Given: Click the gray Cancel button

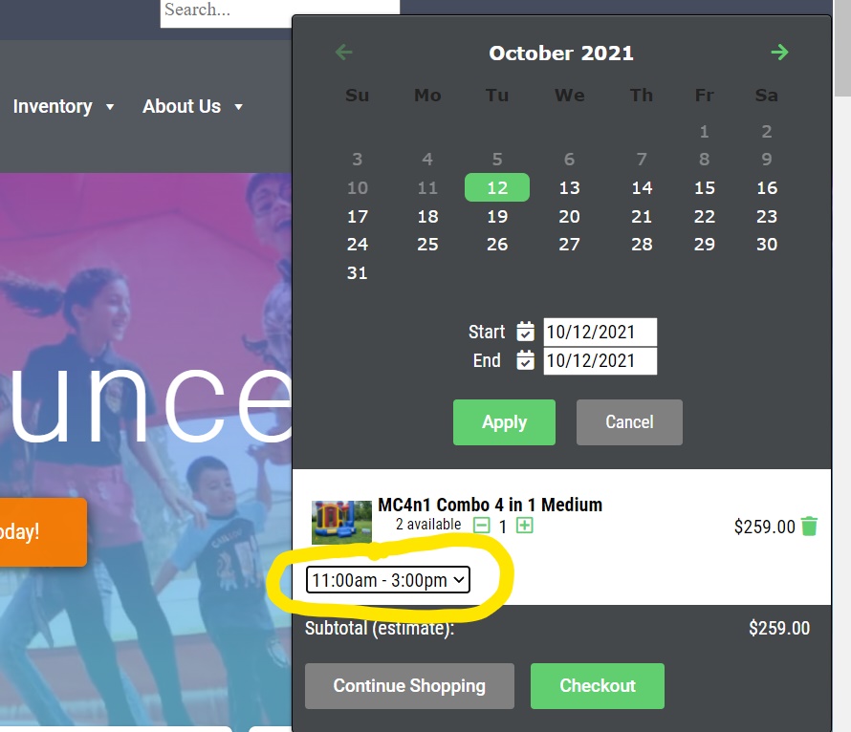Looking at the screenshot, I should pos(629,422).
